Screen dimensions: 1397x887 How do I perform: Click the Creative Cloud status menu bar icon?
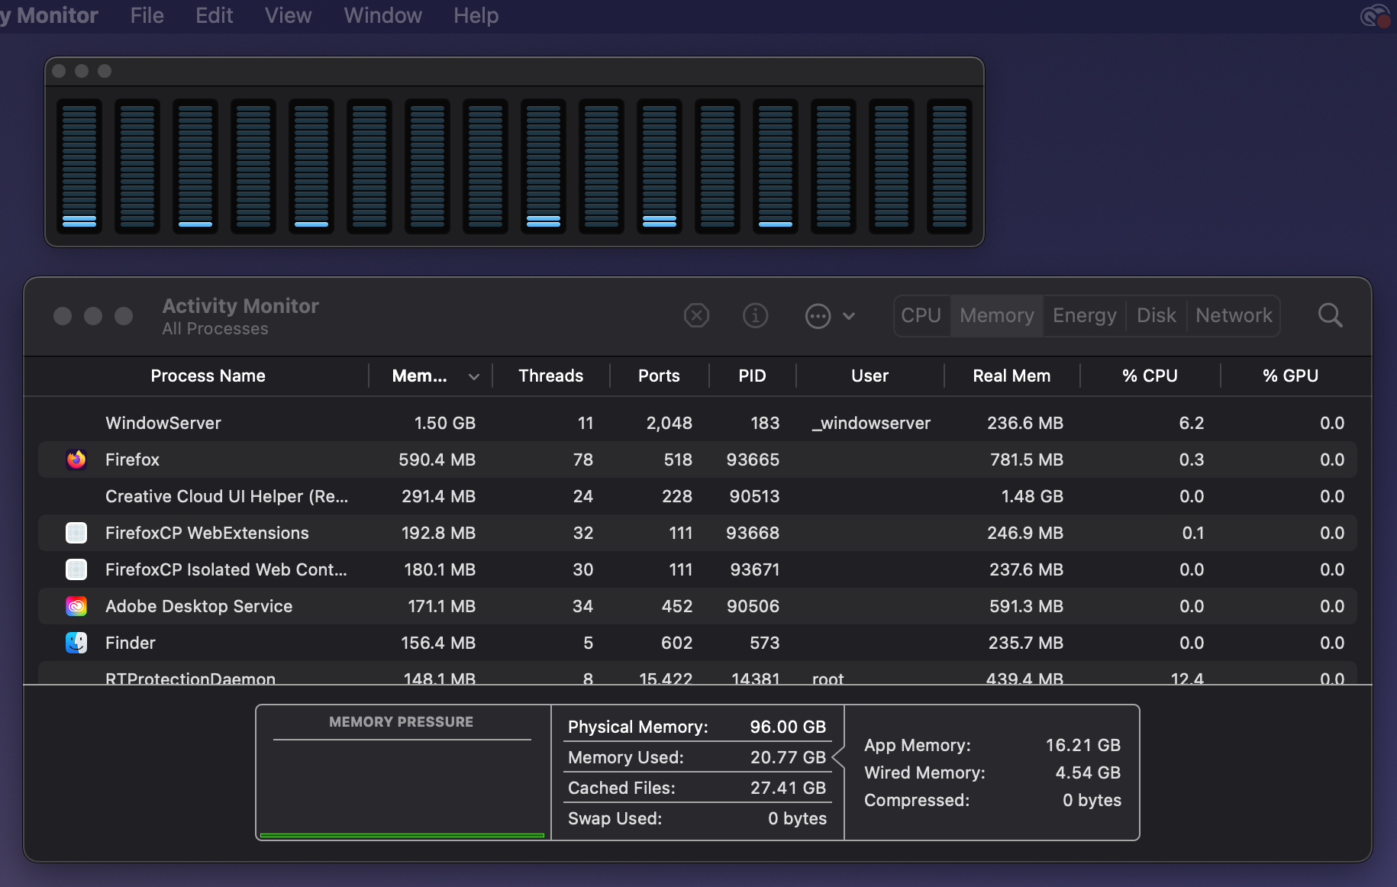(1375, 15)
